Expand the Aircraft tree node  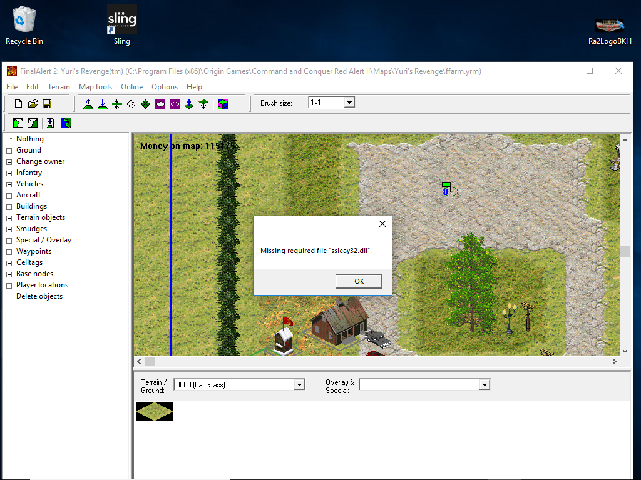(9, 196)
